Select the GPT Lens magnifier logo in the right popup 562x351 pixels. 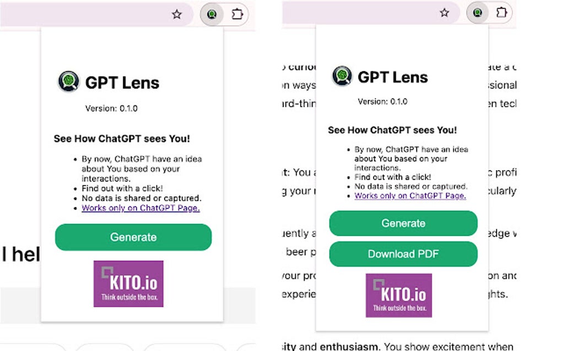342,77
